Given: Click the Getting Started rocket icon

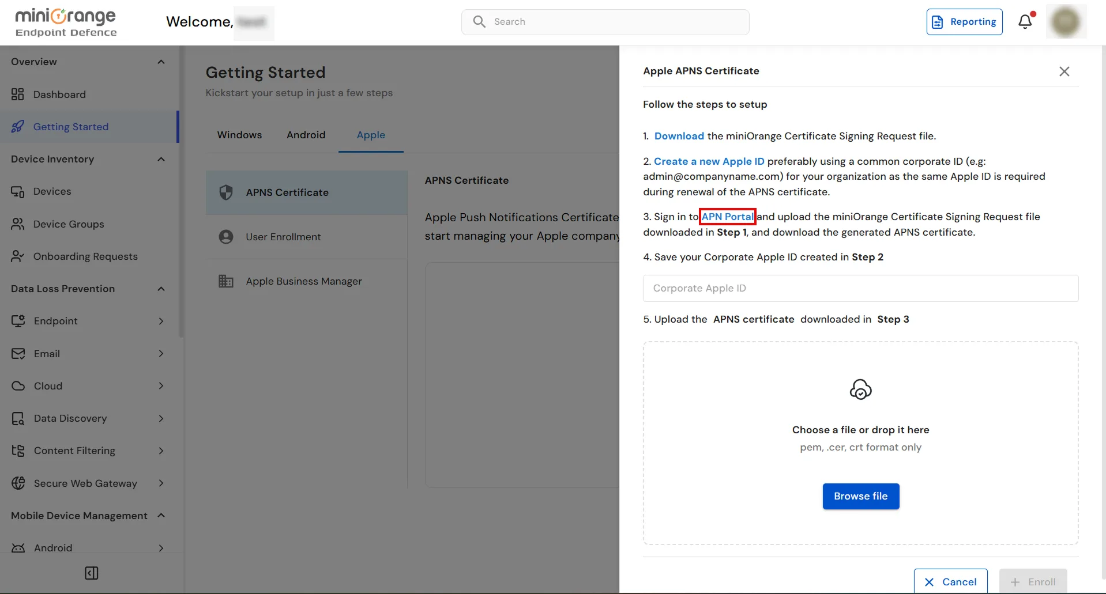Looking at the screenshot, I should point(18,126).
